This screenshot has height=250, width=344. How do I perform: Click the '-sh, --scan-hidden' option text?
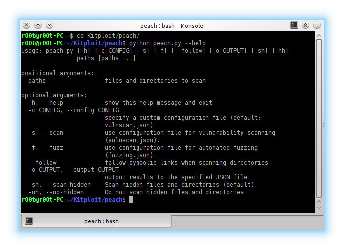point(60,185)
